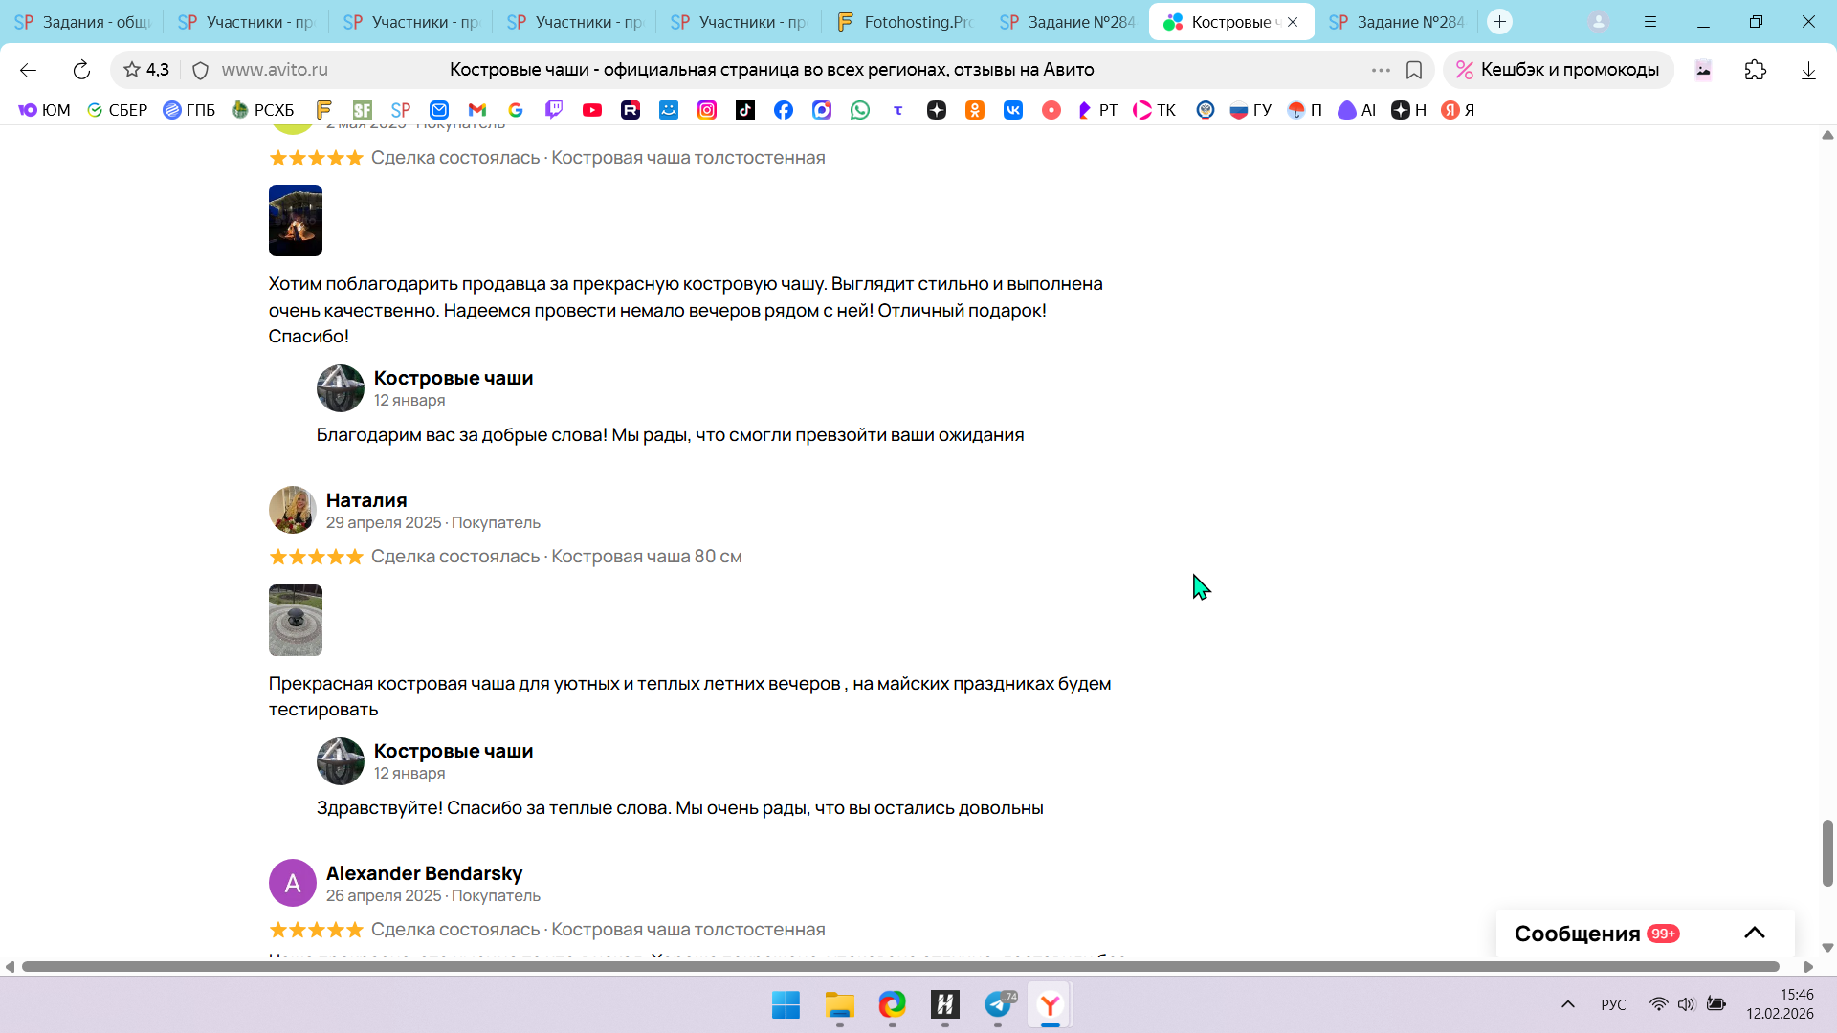Click the bookmark page icon in address bar
This screenshot has height=1033, width=1837.
(x=1414, y=70)
